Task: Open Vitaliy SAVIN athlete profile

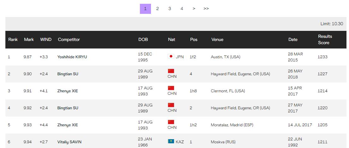Action: click(69, 142)
